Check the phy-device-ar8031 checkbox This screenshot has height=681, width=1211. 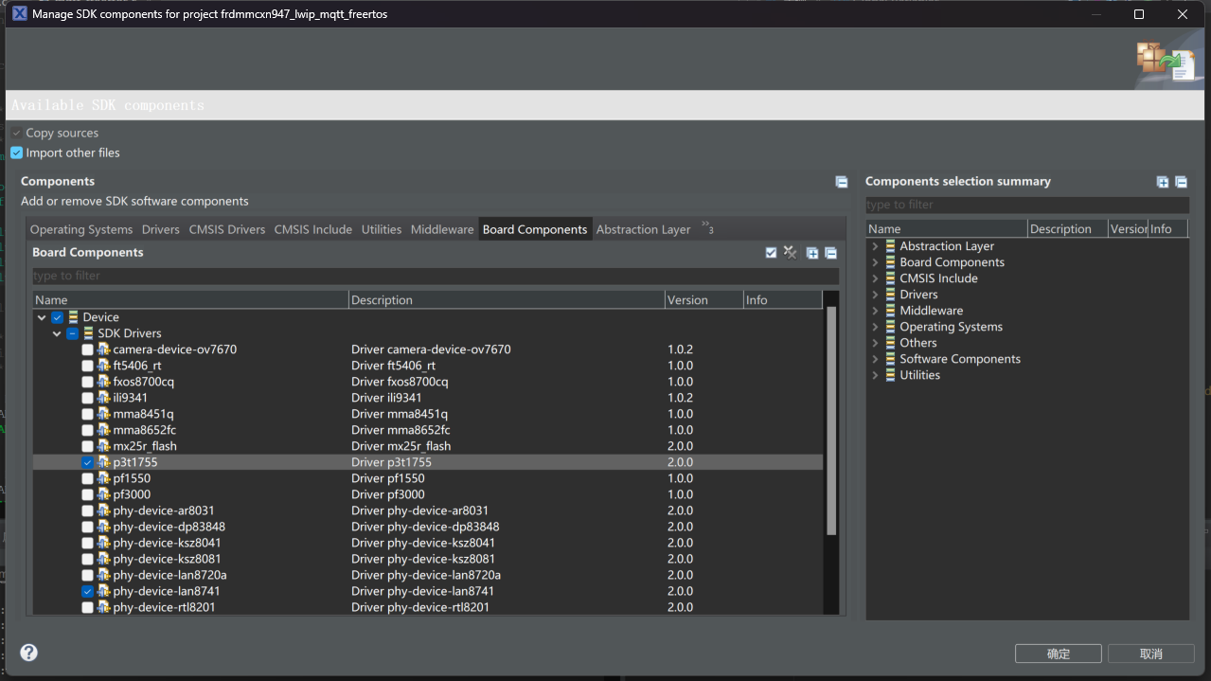[87, 511]
